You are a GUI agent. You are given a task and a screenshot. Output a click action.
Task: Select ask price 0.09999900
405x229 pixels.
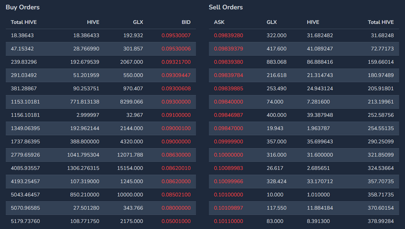click(228, 141)
